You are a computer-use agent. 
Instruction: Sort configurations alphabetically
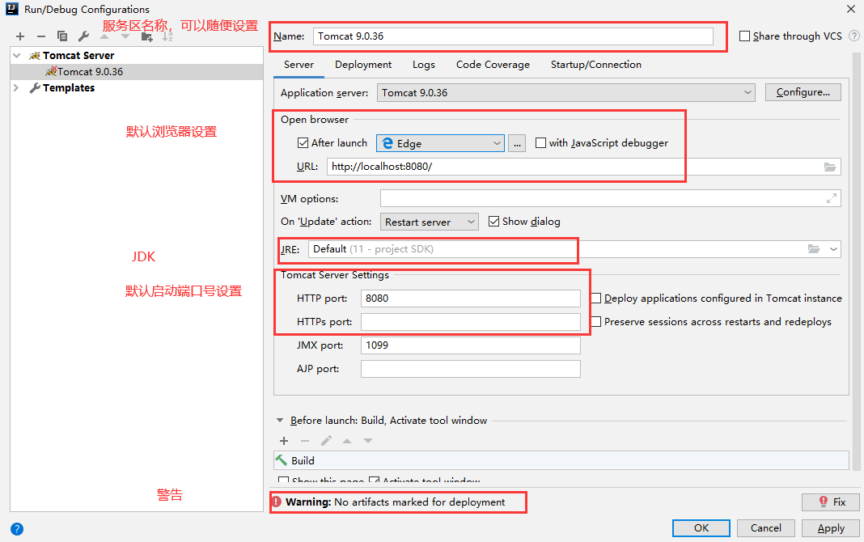[167, 36]
